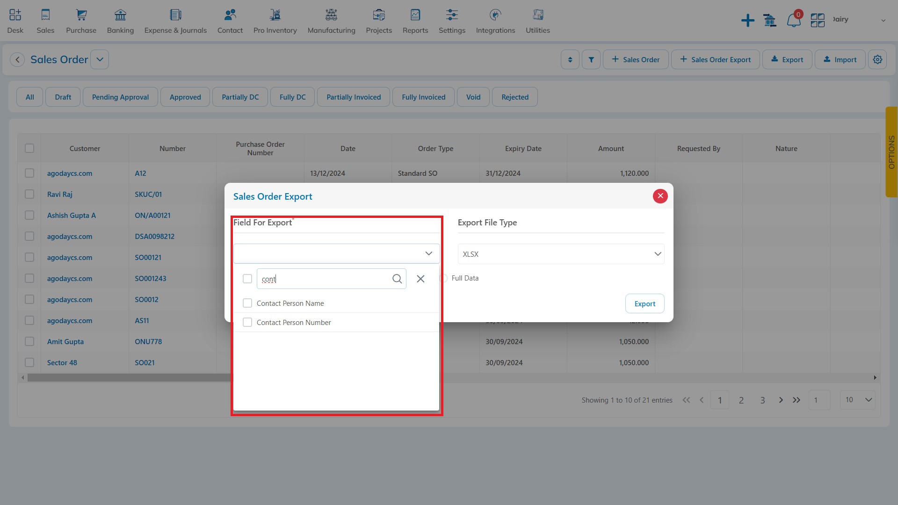898x505 pixels.
Task: Open the Purchase module
Action: [x=81, y=21]
